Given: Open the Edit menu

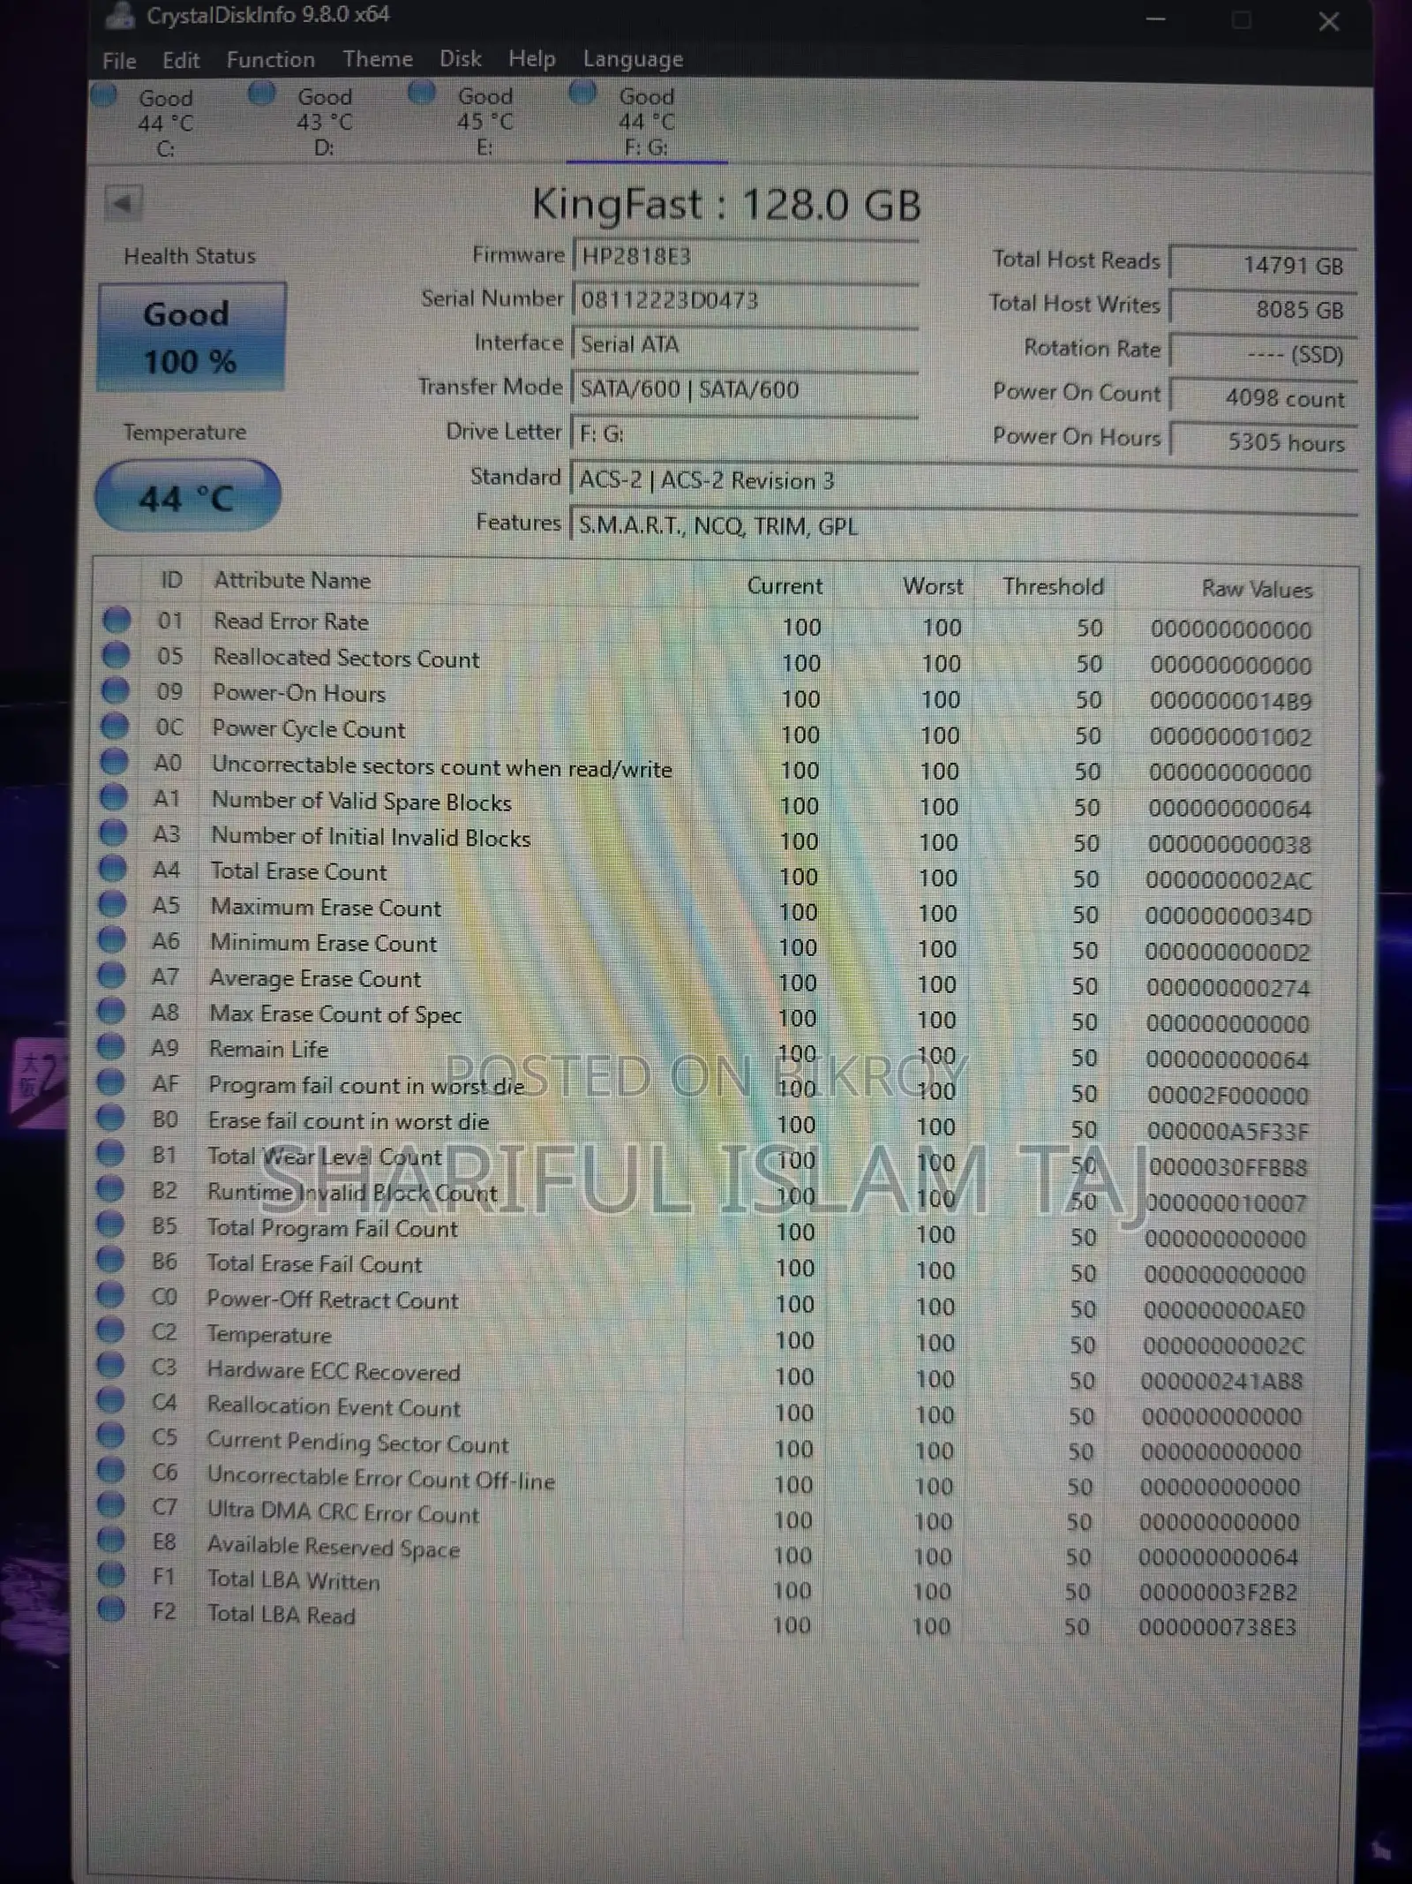Looking at the screenshot, I should point(181,61).
